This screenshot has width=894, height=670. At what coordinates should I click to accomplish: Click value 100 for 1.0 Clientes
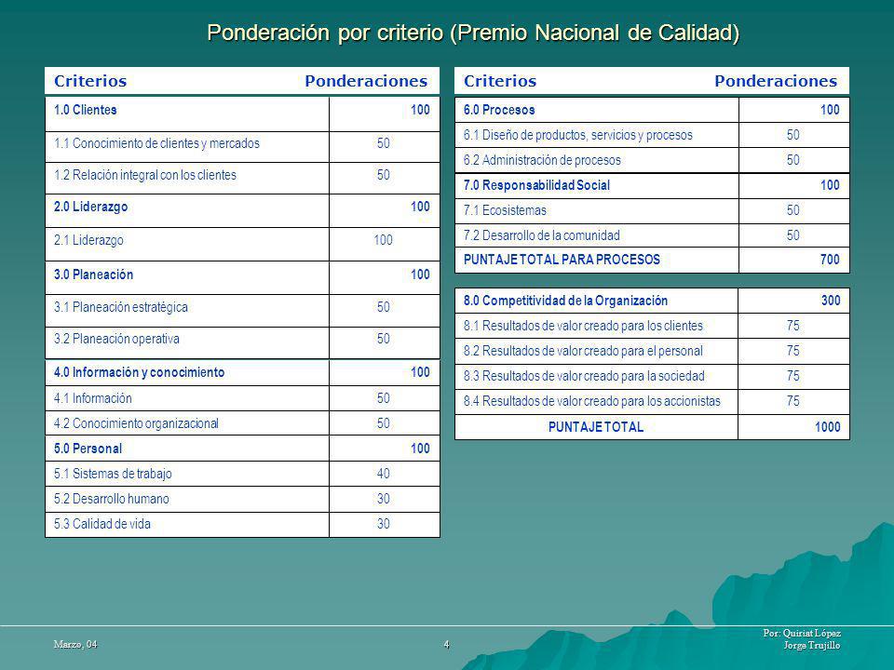pyautogui.click(x=420, y=110)
